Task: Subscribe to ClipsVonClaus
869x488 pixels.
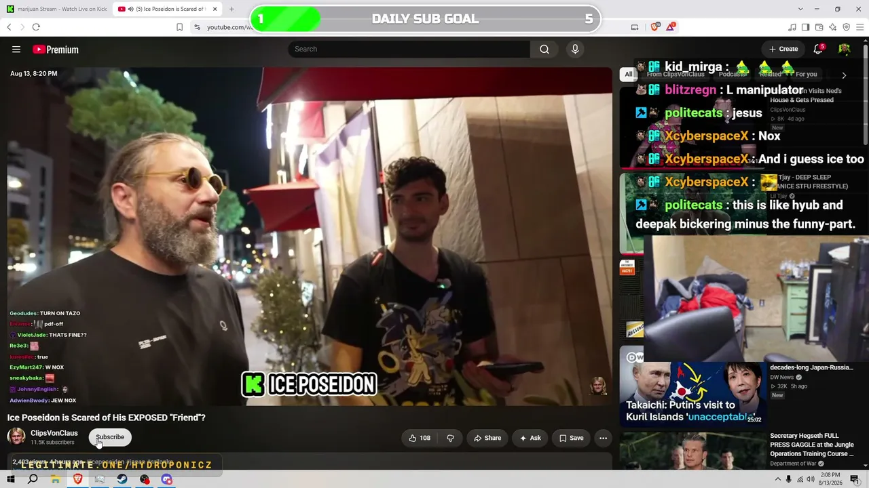Action: [110, 437]
